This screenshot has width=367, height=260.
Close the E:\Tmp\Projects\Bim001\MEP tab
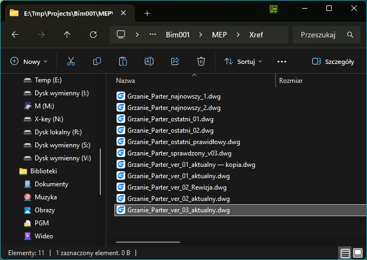point(124,13)
